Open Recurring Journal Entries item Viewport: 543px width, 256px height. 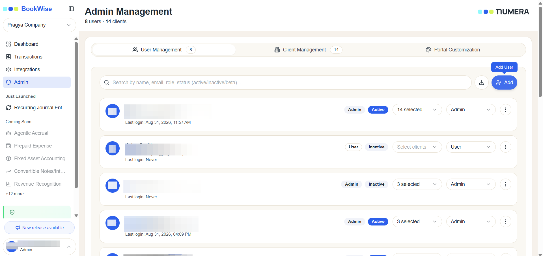(37, 108)
